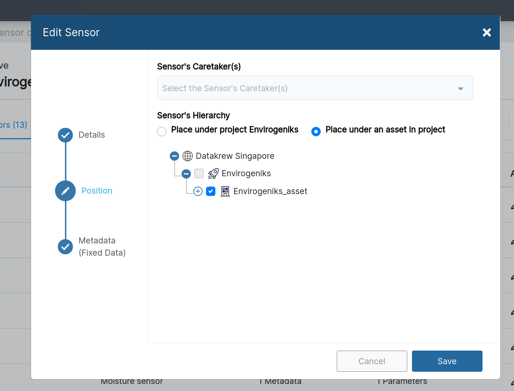Check the checkbox next to Envirogeniks
The image size is (514, 391).
(199, 173)
